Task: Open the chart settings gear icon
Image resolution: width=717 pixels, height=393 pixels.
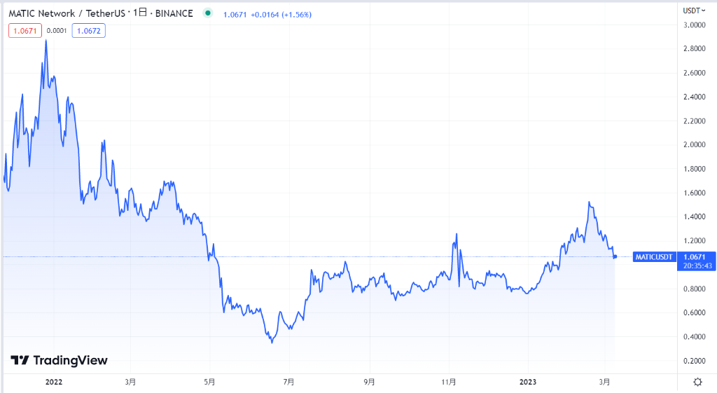Action: point(697,382)
